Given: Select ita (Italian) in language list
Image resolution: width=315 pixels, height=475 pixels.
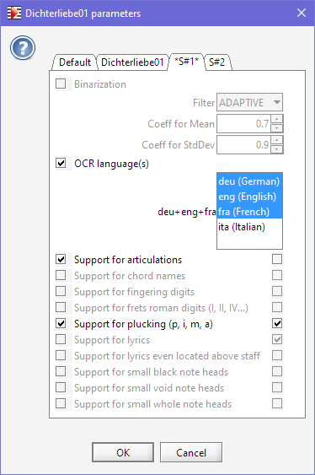Looking at the screenshot, I should pyautogui.click(x=249, y=227).
